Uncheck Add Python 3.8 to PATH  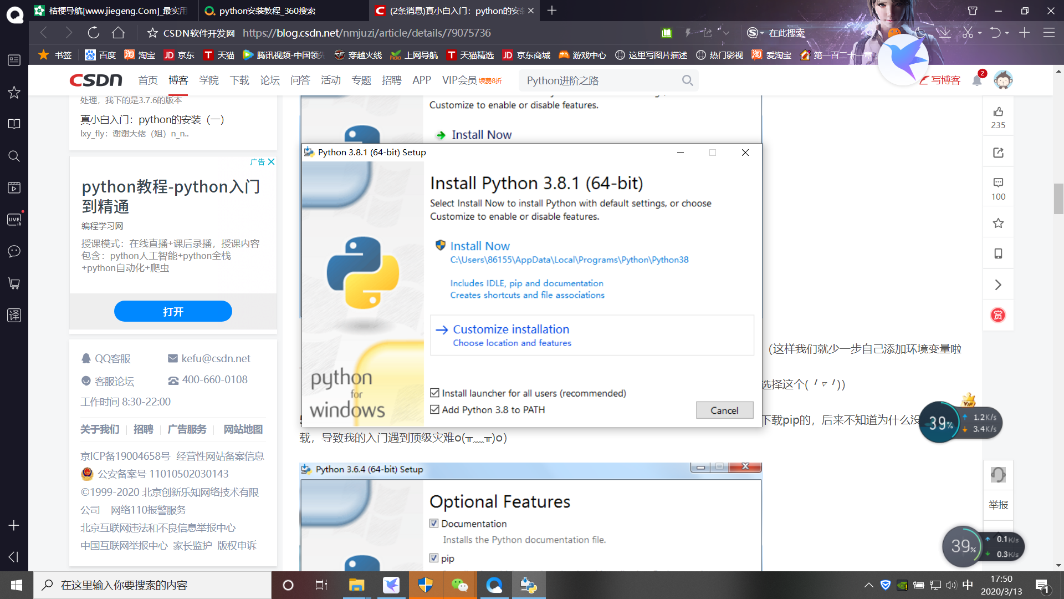click(435, 409)
